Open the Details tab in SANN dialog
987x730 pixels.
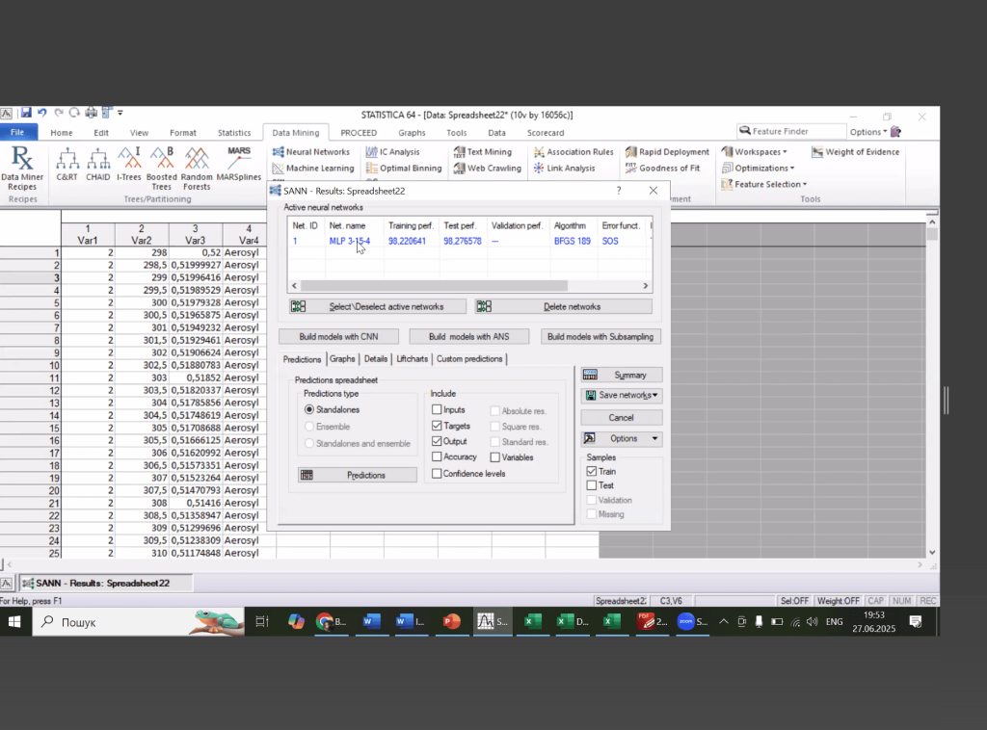coord(376,359)
